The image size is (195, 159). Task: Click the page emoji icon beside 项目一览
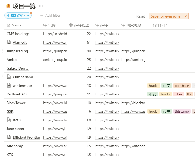pos(8,6)
